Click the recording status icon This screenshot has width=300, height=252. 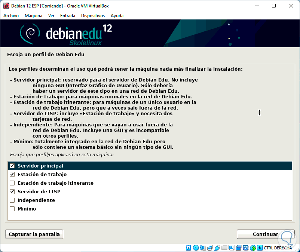tap(239, 248)
